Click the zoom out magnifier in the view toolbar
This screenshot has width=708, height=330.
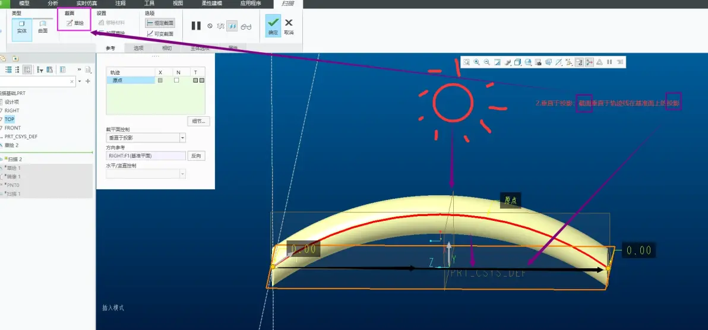(487, 62)
